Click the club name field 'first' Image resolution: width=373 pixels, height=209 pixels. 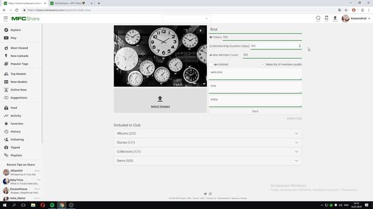click(x=255, y=30)
